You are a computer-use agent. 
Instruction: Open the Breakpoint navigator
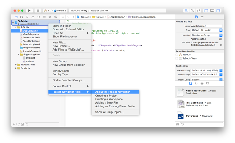point(50,17)
